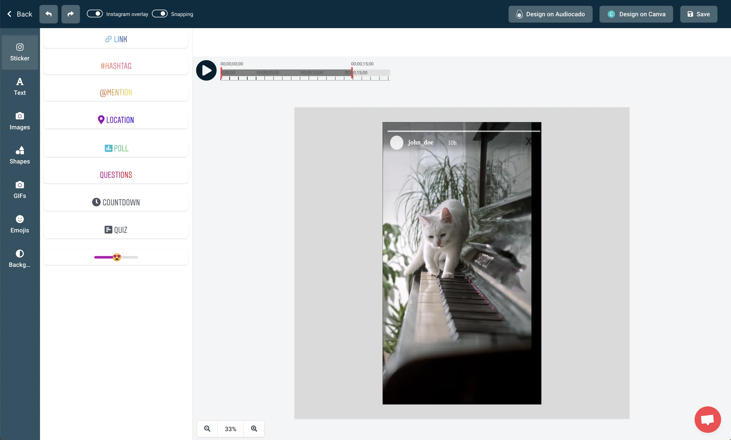Click the undo arrow button
The width and height of the screenshot is (731, 440).
pos(48,14)
